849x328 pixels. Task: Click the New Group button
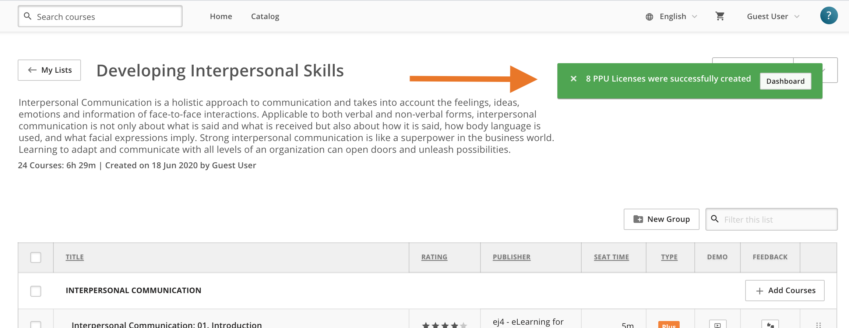click(661, 219)
